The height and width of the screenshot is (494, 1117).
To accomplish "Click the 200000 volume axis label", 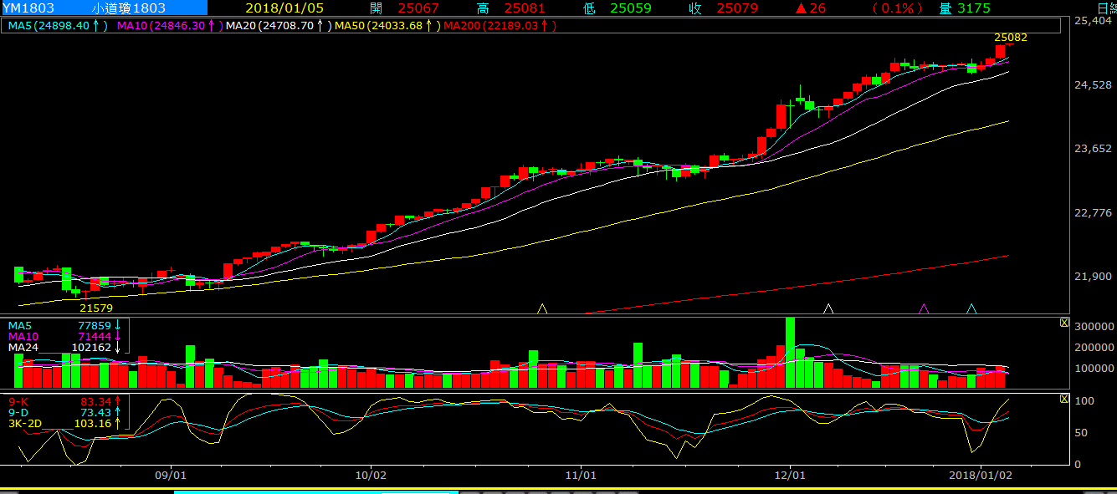I will (x=1094, y=347).
